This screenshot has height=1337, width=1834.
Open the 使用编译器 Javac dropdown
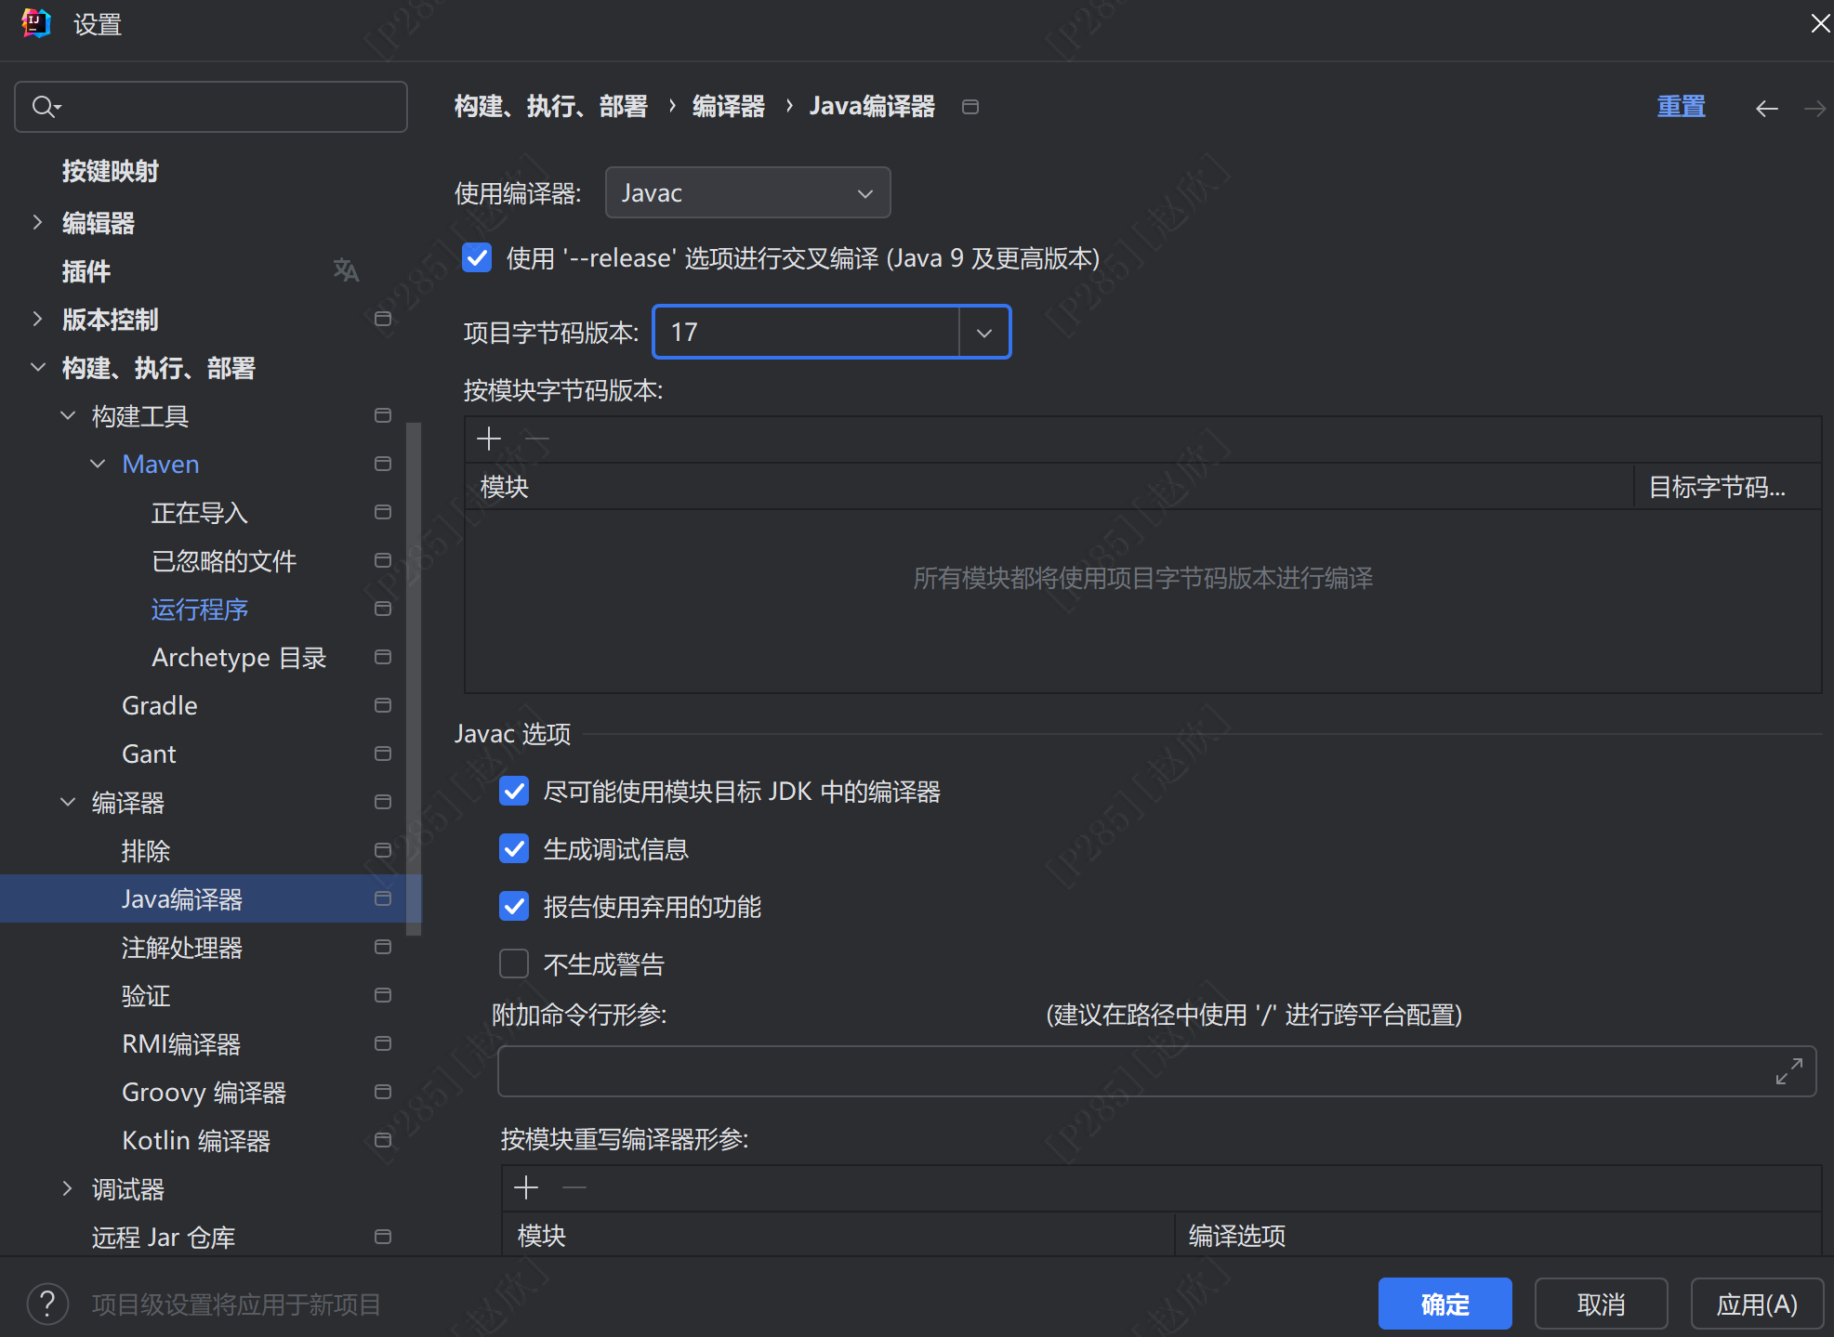tap(747, 192)
